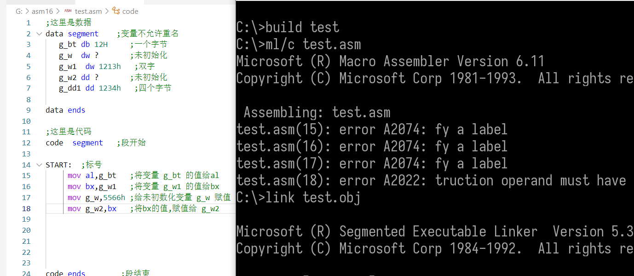Click the START: label text

tap(58, 165)
